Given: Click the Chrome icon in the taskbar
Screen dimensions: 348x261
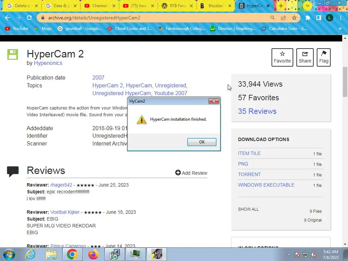Looking at the screenshot, I should pyautogui.click(x=72, y=254).
